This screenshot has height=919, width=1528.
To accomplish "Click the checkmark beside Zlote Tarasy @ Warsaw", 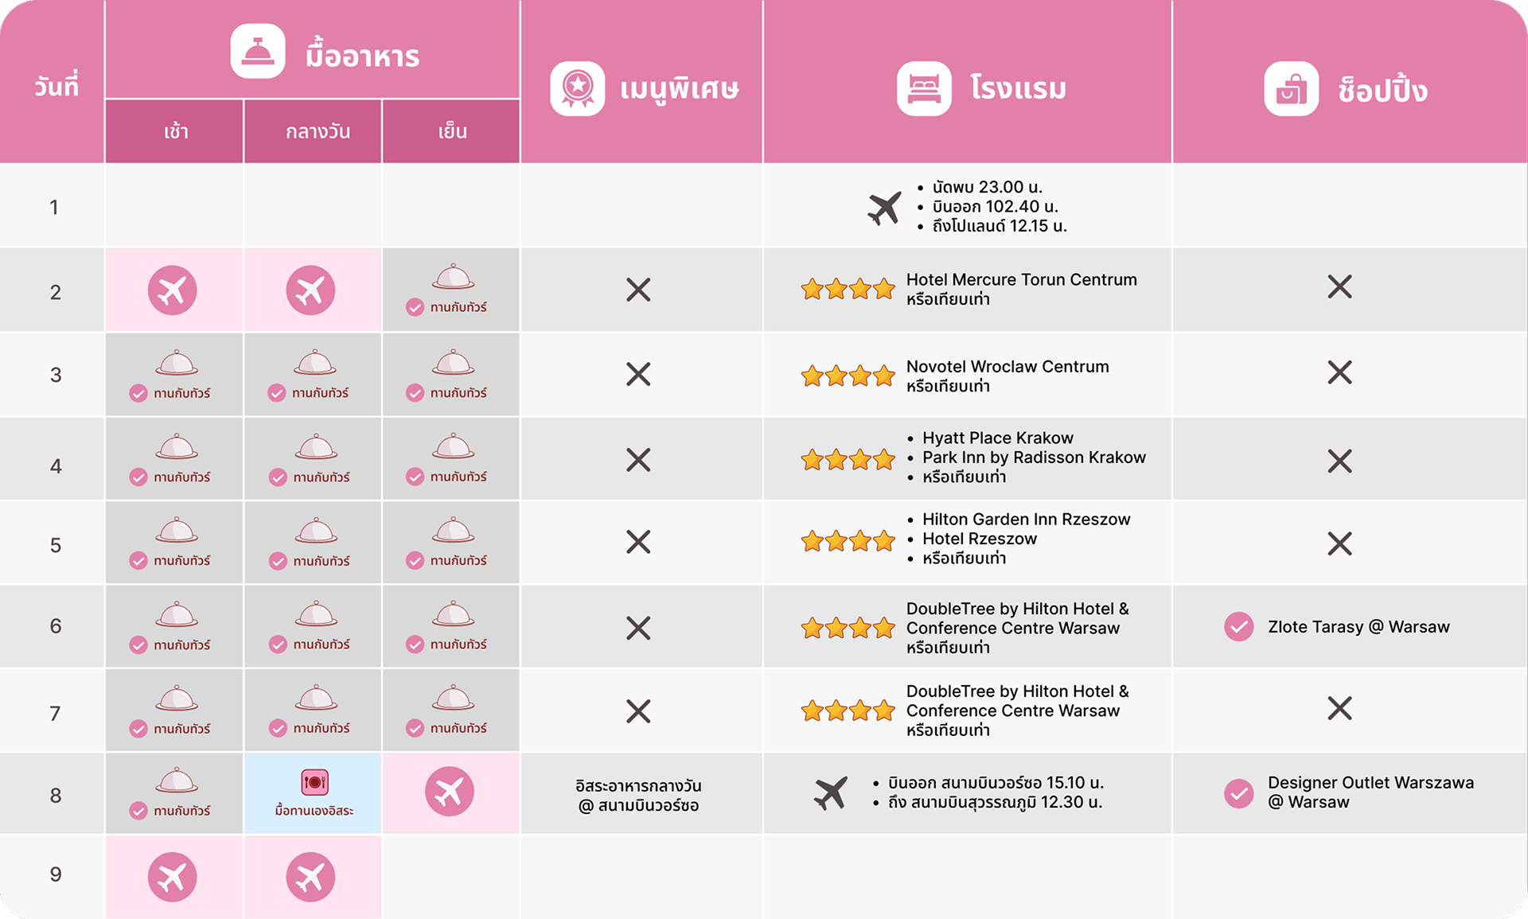I will pyautogui.click(x=1238, y=627).
